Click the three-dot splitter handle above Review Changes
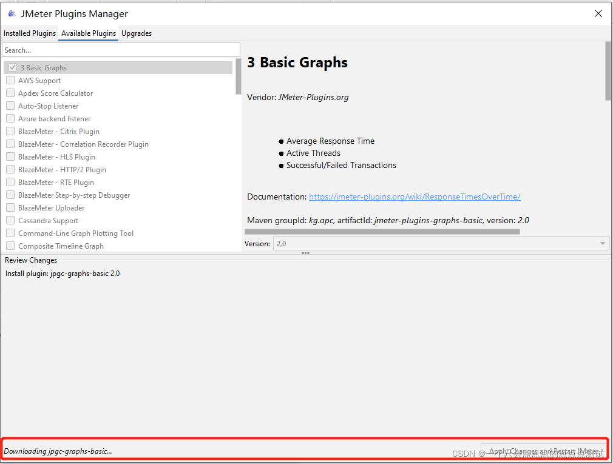The height and width of the screenshot is (464, 613). [305, 253]
